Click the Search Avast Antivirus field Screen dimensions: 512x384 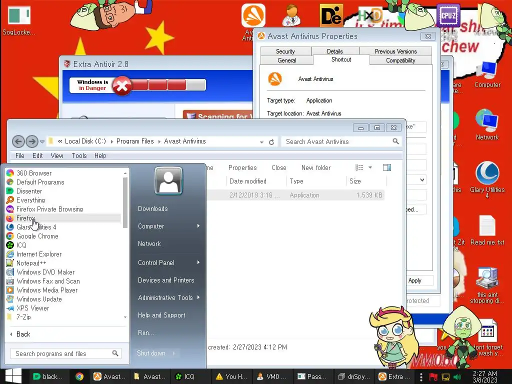coord(341,141)
